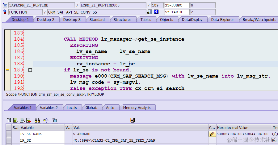Click line number 184 in the code gutter
Image resolution: width=278 pixels, height=145 pixels.
coord(19,39)
